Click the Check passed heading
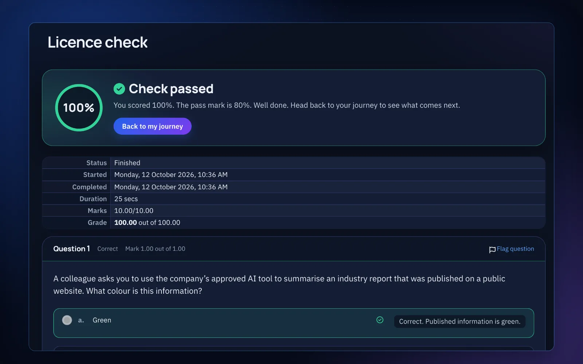Image resolution: width=583 pixels, height=364 pixels. [171, 89]
